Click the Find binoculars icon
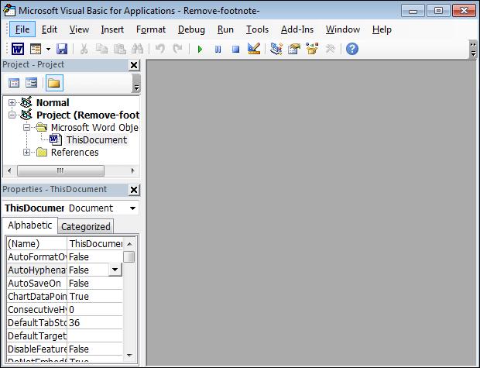The width and height of the screenshot is (480, 368). point(137,49)
